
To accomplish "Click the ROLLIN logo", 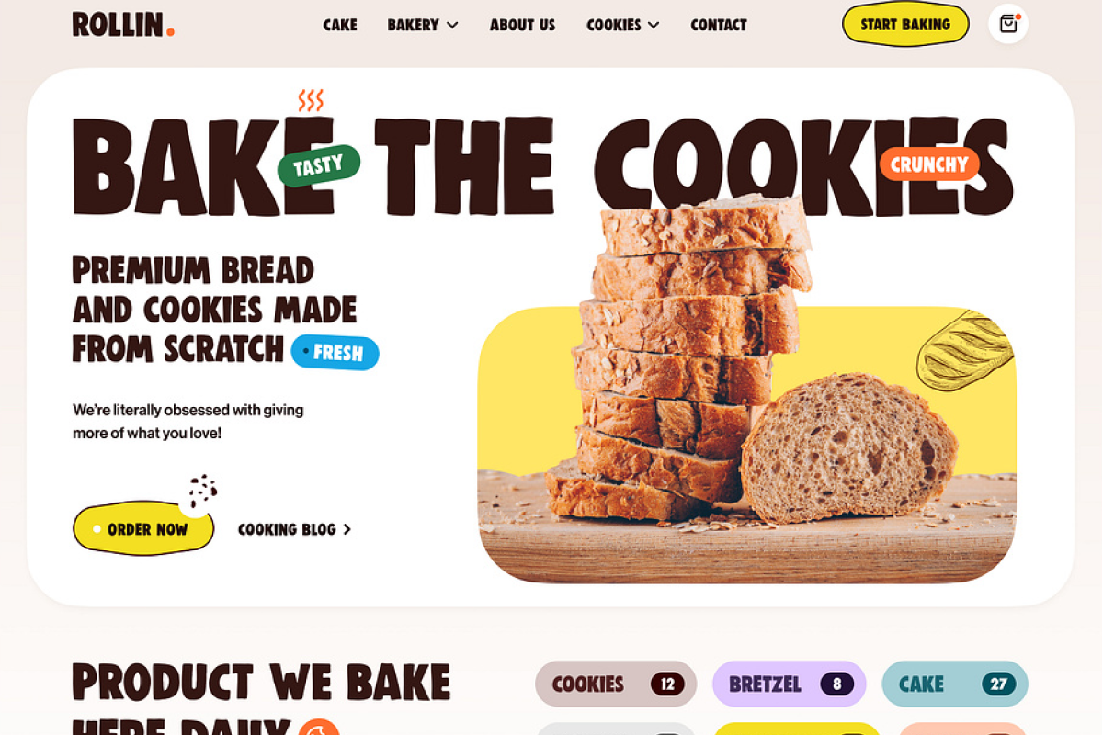I will click(123, 25).
